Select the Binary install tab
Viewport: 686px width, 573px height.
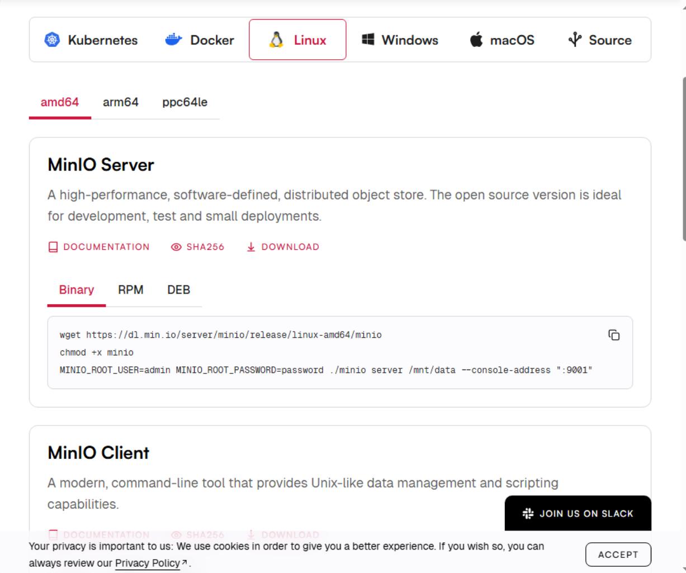pyautogui.click(x=77, y=290)
